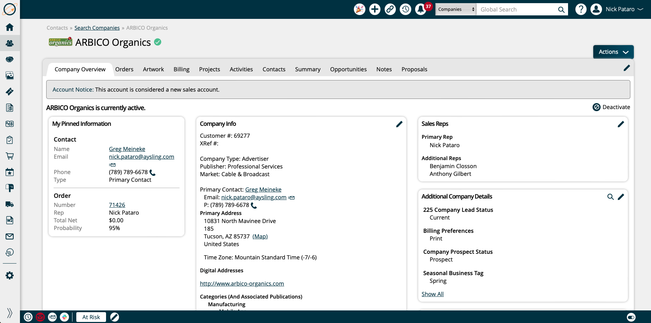Change the Companies search type selector
Screen dimensions: 651x323
pos(455,9)
